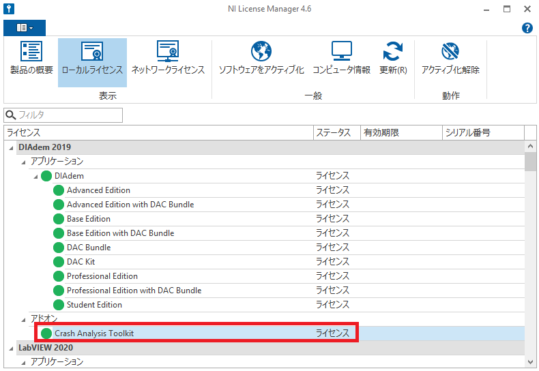The width and height of the screenshot is (539, 371).
Task: Click the license list scroll up arrow
Action: (530, 147)
